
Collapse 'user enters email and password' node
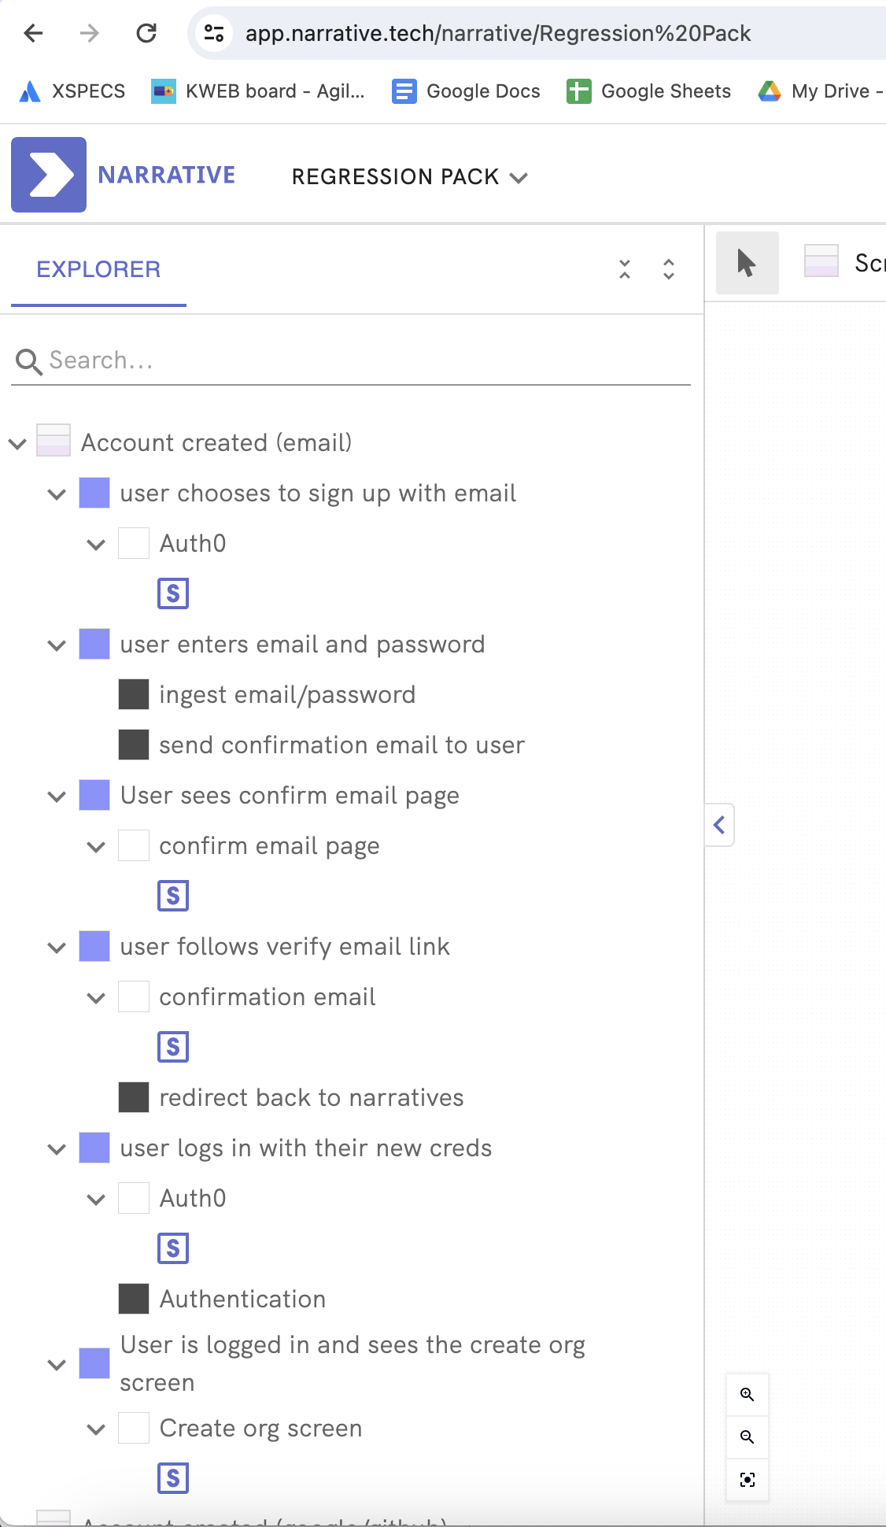tap(57, 645)
